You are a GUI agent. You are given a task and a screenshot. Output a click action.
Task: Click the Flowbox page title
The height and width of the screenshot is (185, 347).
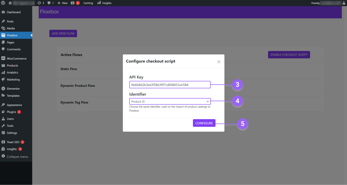click(x=49, y=12)
